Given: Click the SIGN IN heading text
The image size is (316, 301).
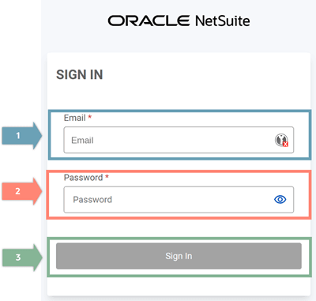Looking at the screenshot, I should click(80, 74).
